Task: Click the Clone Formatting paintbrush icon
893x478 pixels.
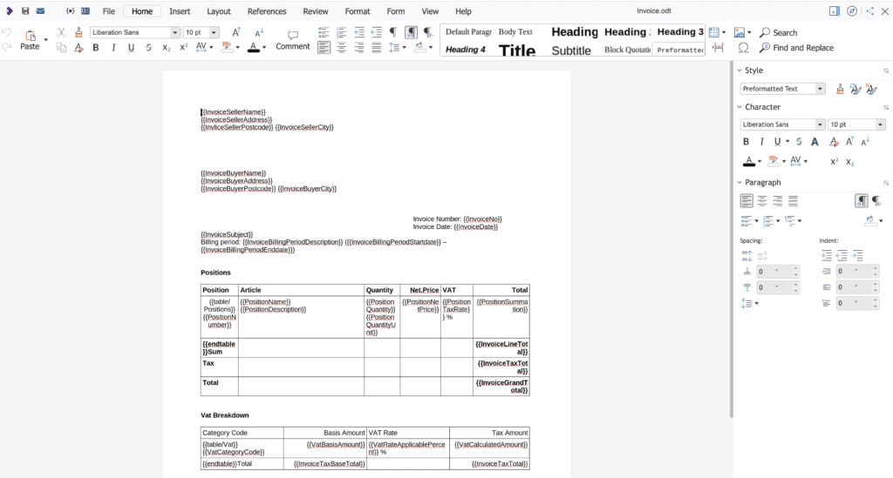Action: 79,32
